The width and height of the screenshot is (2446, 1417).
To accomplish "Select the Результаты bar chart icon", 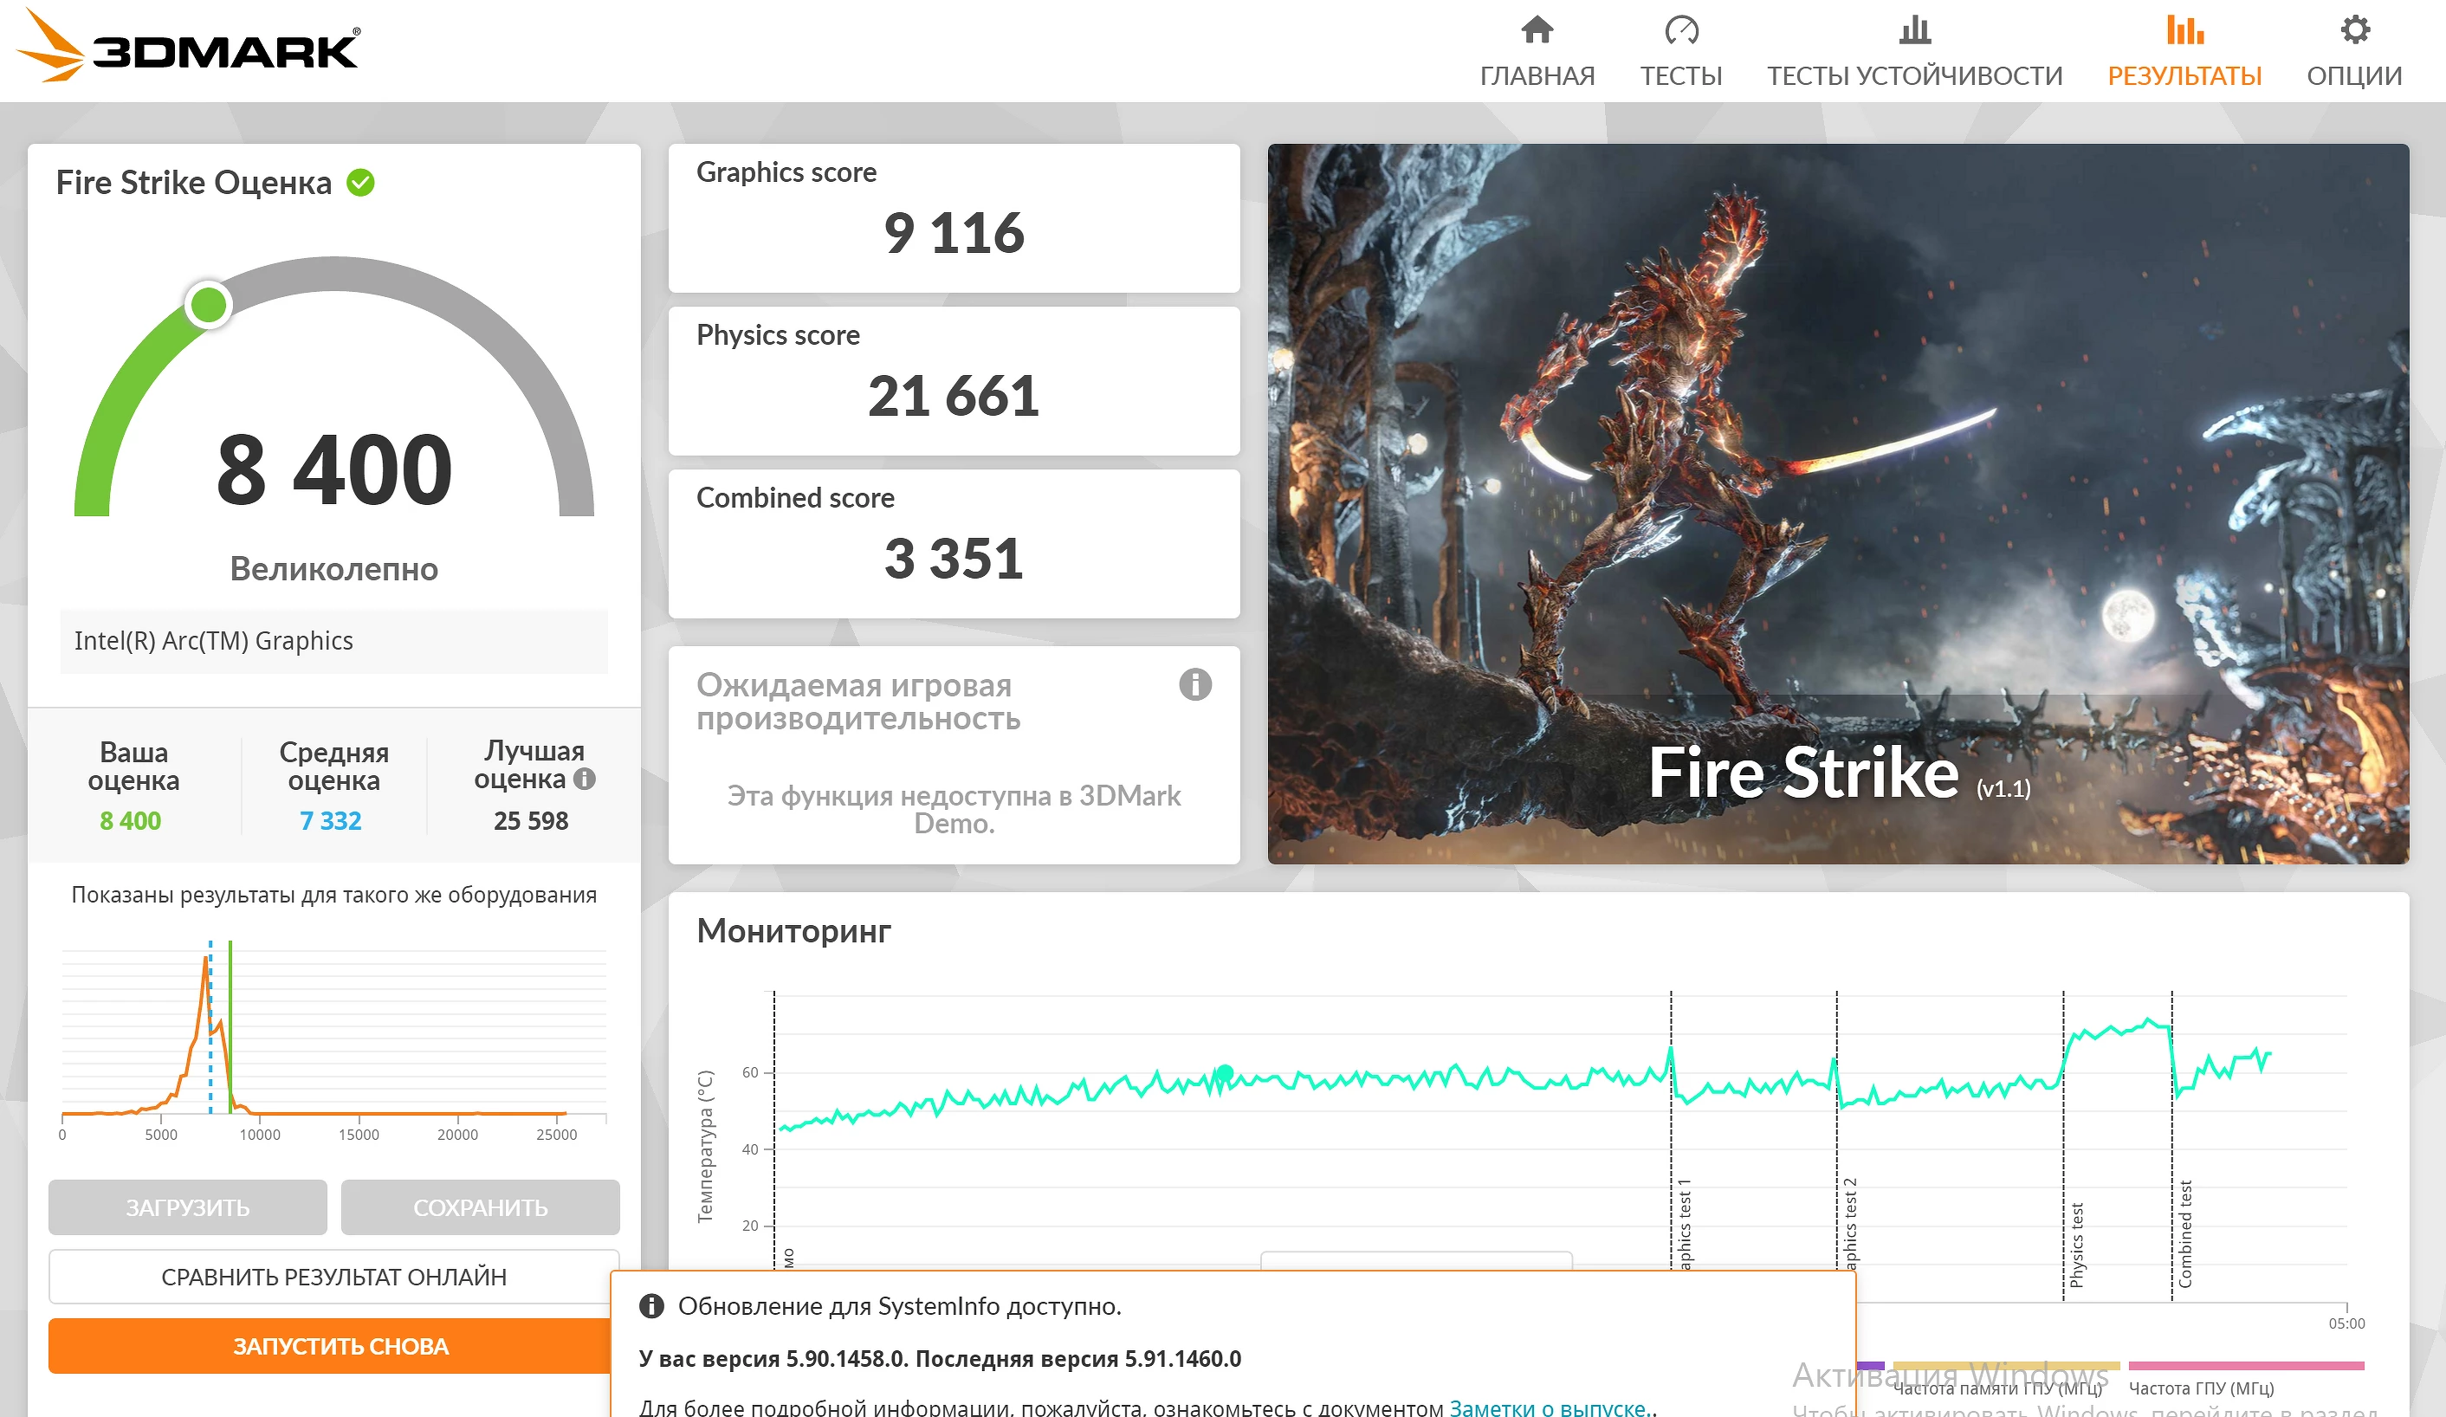I will 2184,30.
